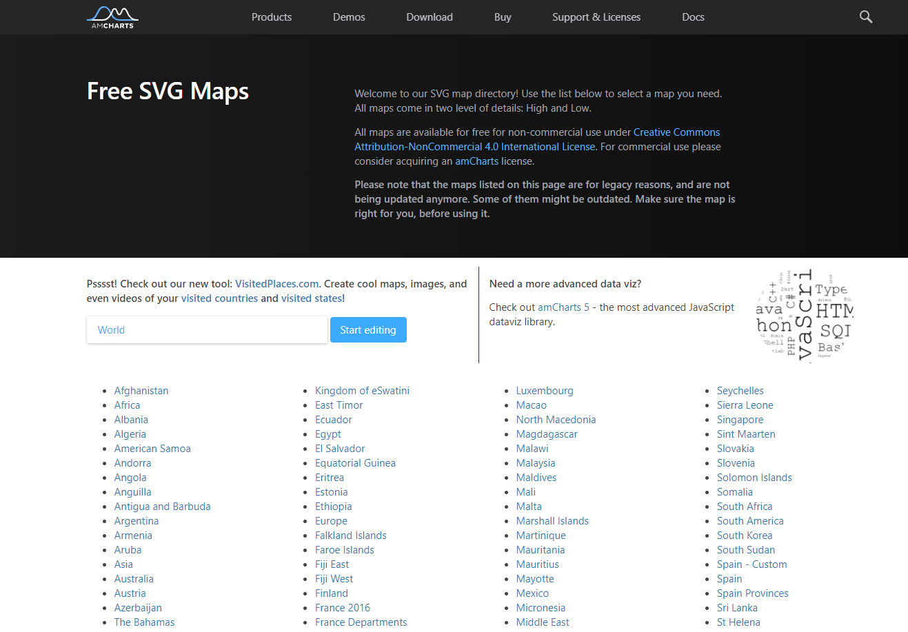Image resolution: width=908 pixels, height=632 pixels.
Task: Open the Middle East map
Action: click(543, 622)
